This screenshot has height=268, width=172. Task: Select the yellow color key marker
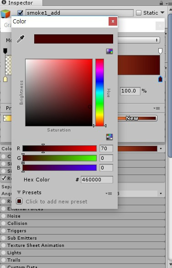click(x=5, y=79)
